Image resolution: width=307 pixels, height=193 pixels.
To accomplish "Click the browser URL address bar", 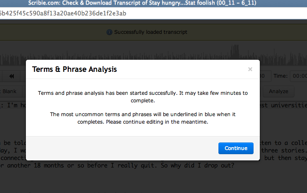I will [x=154, y=13].
